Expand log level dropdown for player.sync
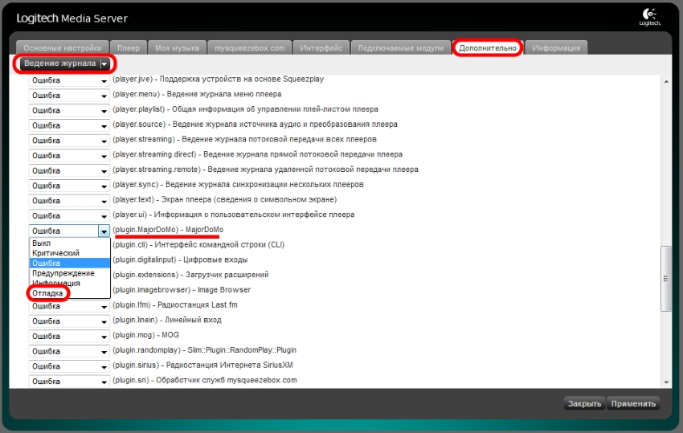Image resolution: width=683 pixels, height=433 pixels. tap(104, 186)
